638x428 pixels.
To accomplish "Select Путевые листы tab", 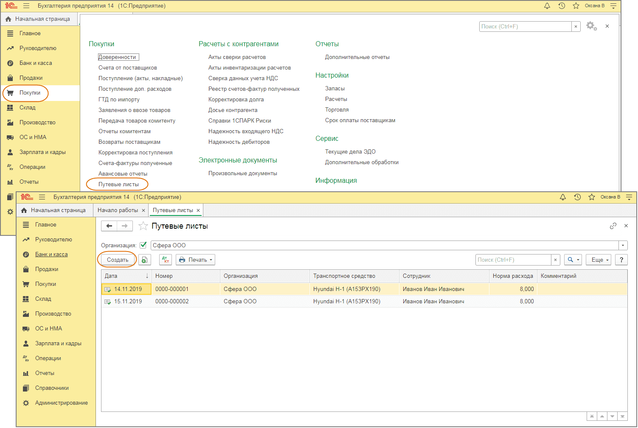I will (173, 210).
